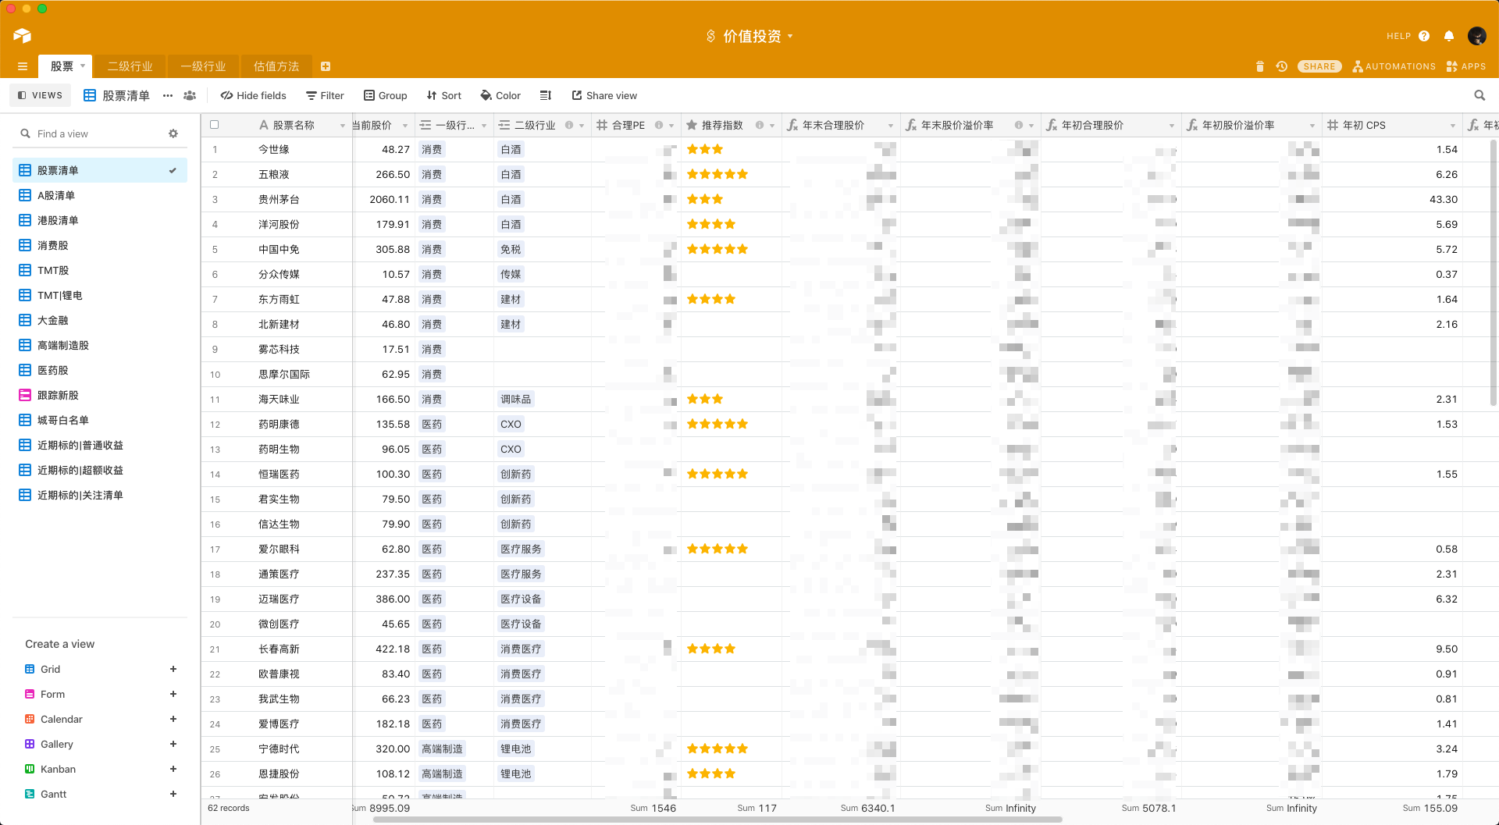Open the view sidebar settings gear
The width and height of the screenshot is (1499, 825).
pyautogui.click(x=173, y=134)
